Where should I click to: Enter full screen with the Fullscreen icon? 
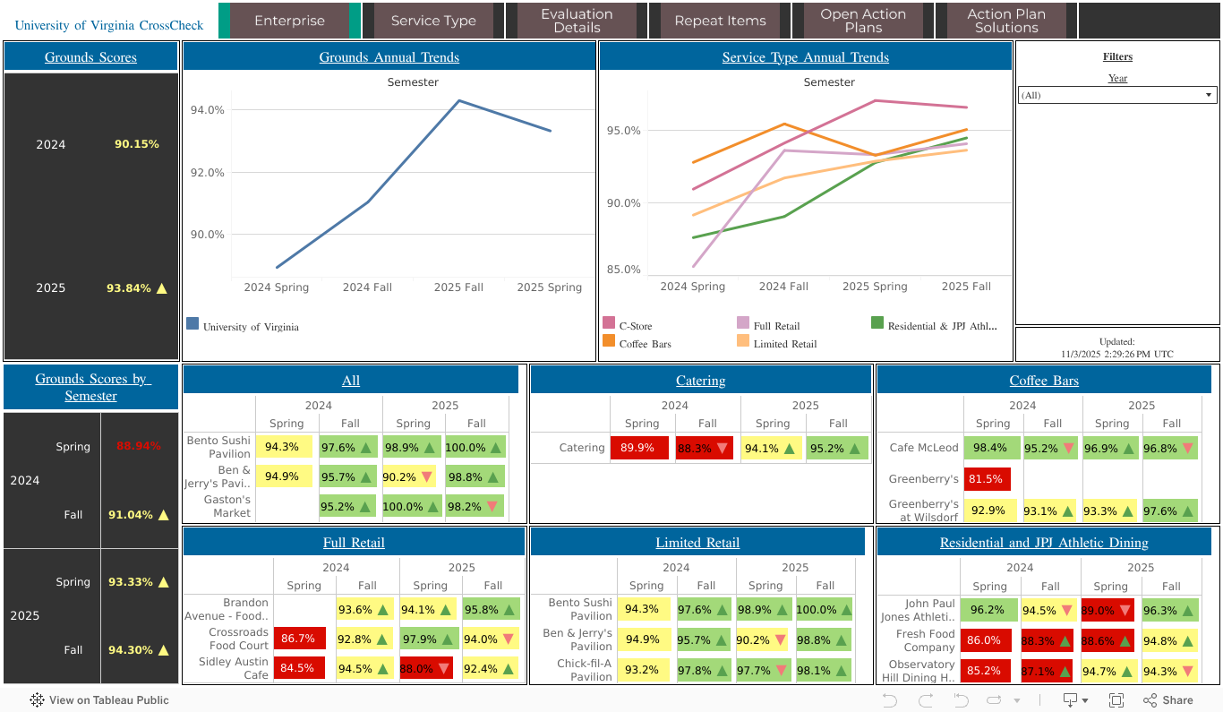1116,699
